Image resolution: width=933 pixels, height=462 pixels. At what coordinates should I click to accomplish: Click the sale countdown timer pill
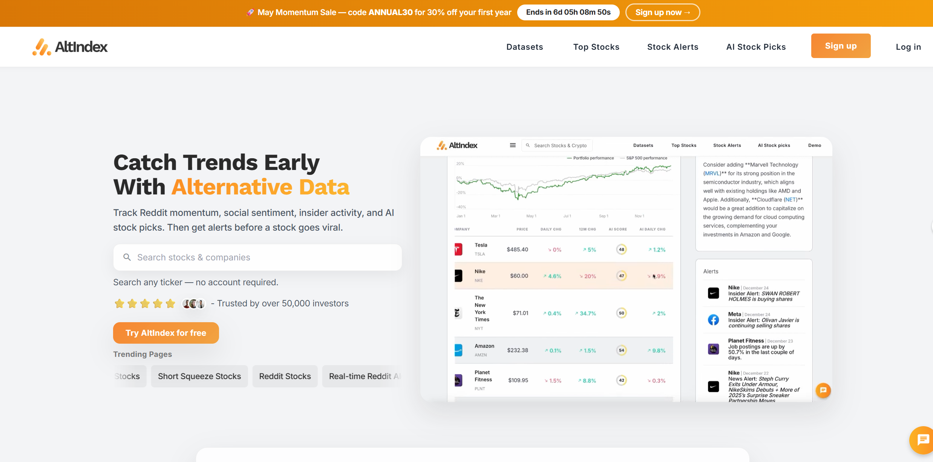[x=568, y=12]
